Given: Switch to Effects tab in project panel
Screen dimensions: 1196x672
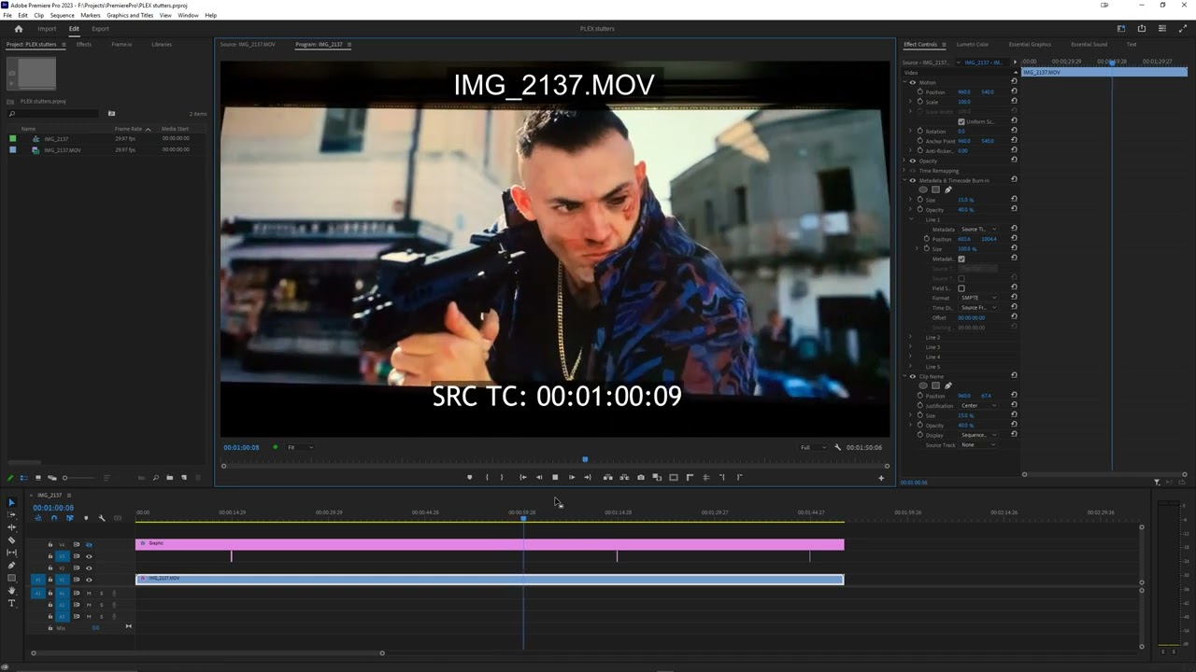Looking at the screenshot, I should (83, 44).
